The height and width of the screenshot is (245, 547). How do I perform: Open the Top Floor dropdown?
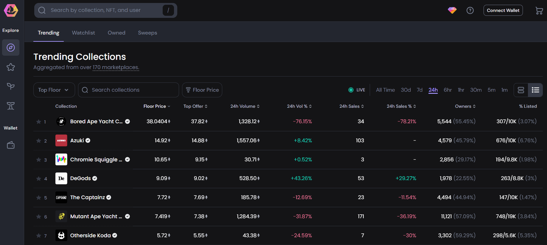(x=54, y=90)
